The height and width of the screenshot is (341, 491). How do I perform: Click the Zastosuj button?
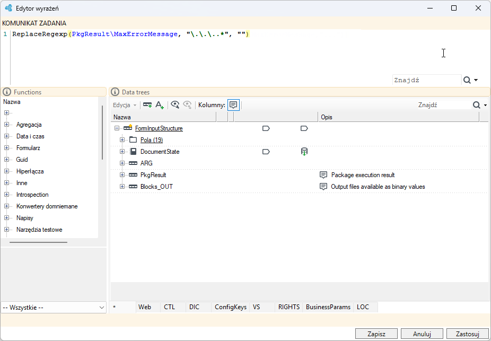pos(468,334)
